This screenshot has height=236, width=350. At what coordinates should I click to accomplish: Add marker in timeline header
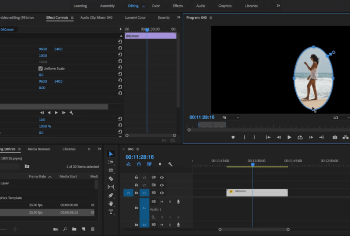[x=160, y=164]
